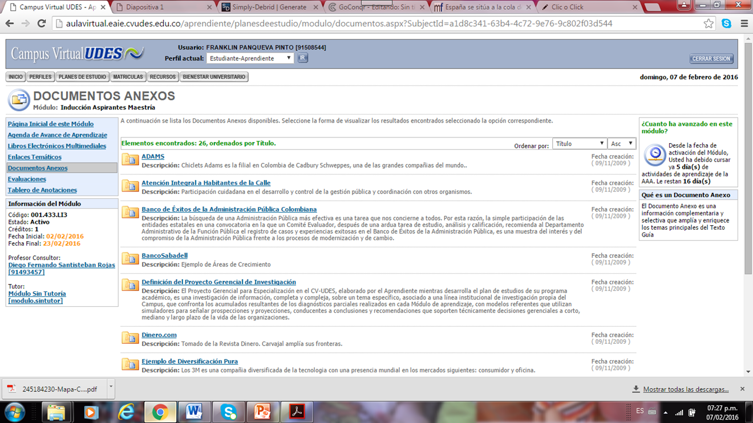Viewport: 753px width, 423px height.
Task: Switch to the GoConqr browser tab
Action: tap(377, 7)
